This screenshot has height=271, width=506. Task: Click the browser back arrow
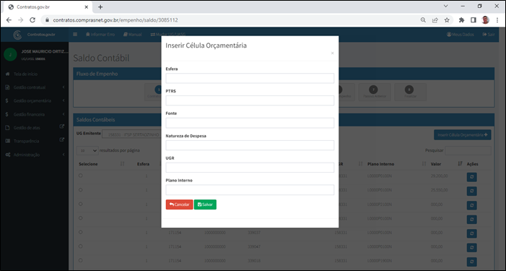click(x=9, y=20)
